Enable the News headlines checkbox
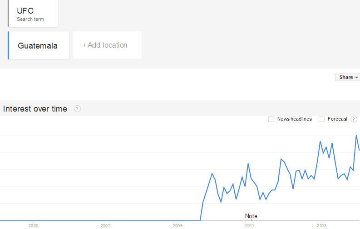Screen dimensions: 360x229 point(271,119)
